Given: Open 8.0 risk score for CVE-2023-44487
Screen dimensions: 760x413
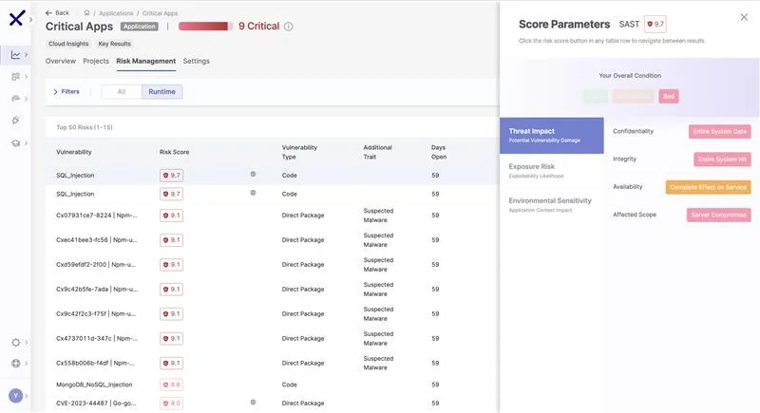Looking at the screenshot, I should (x=172, y=404).
